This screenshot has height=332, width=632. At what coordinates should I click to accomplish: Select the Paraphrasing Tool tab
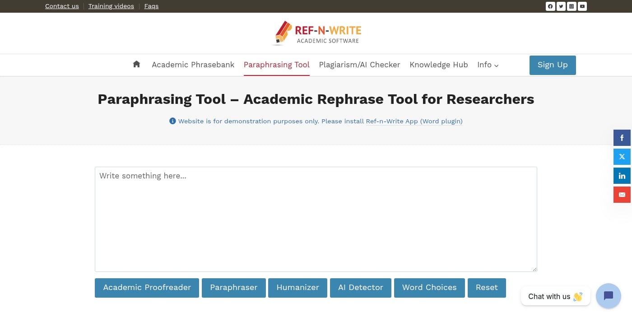tap(277, 65)
